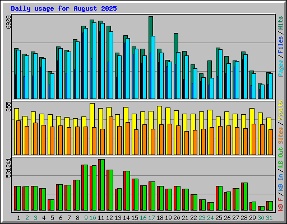Click day label 7 on x-axis
The width and height of the screenshot is (287, 224).
[x=69, y=218]
